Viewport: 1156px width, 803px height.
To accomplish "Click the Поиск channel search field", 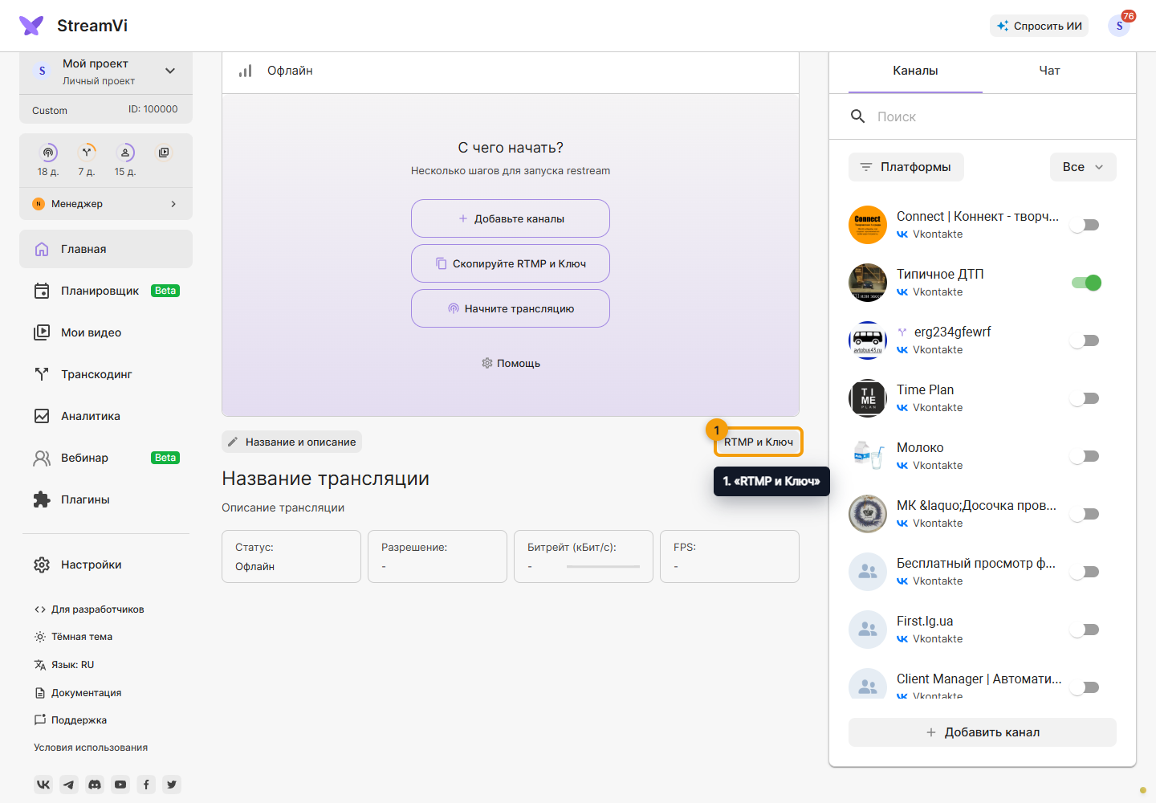I will click(983, 116).
